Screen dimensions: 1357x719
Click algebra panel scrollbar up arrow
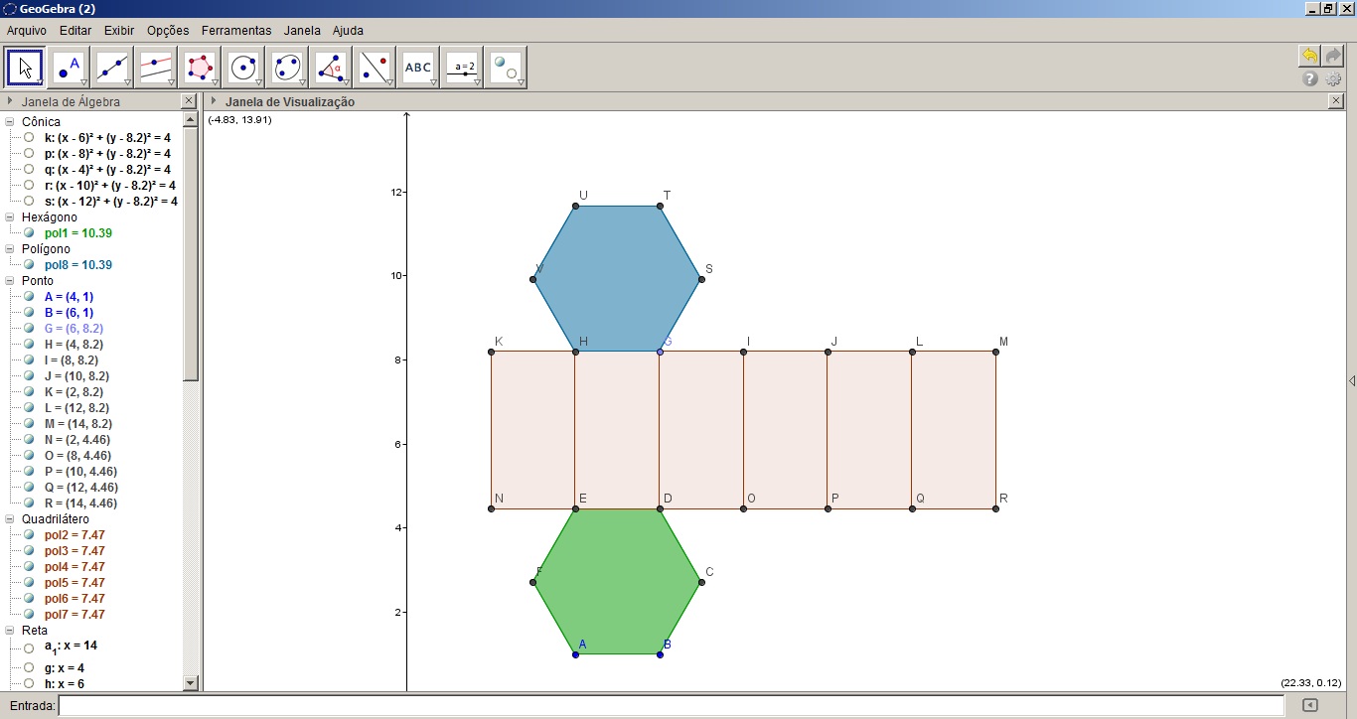tap(191, 120)
